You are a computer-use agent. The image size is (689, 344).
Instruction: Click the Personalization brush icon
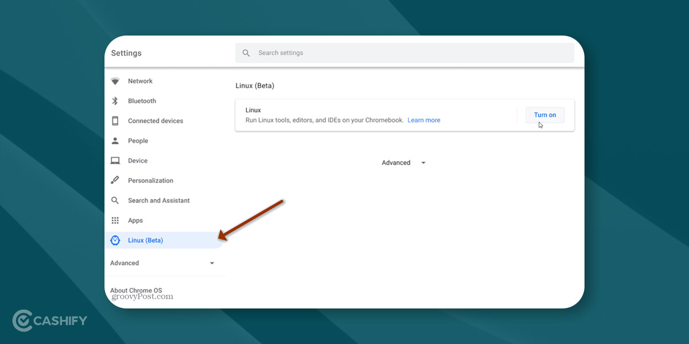[115, 181]
